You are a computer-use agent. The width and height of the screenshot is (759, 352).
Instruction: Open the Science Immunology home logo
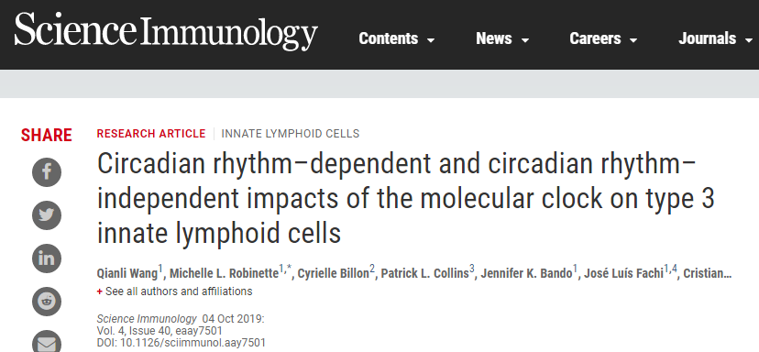click(166, 31)
